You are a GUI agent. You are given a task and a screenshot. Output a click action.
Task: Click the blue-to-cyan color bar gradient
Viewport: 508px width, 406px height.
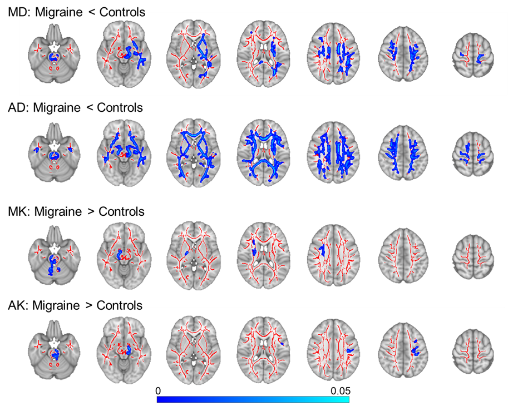coord(253,399)
